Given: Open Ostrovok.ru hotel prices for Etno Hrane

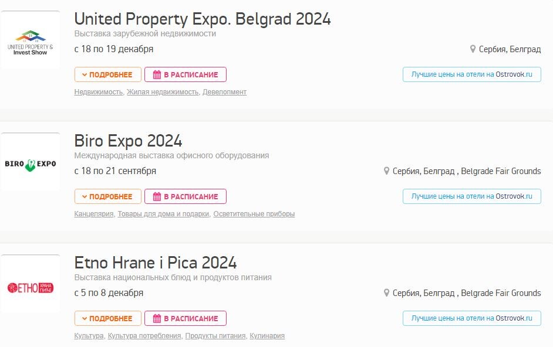Looking at the screenshot, I should pos(472,318).
